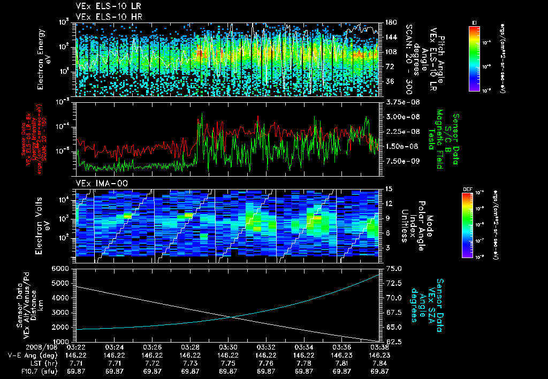Select the DEF color scale bar
This screenshot has height=379, width=548.
[x=467, y=225]
